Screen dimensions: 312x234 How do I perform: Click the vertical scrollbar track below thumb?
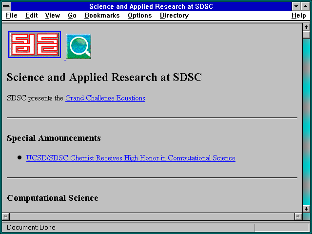coord(306,122)
